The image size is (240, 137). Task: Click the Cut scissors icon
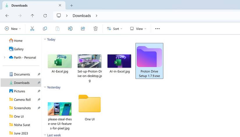coord(32,28)
